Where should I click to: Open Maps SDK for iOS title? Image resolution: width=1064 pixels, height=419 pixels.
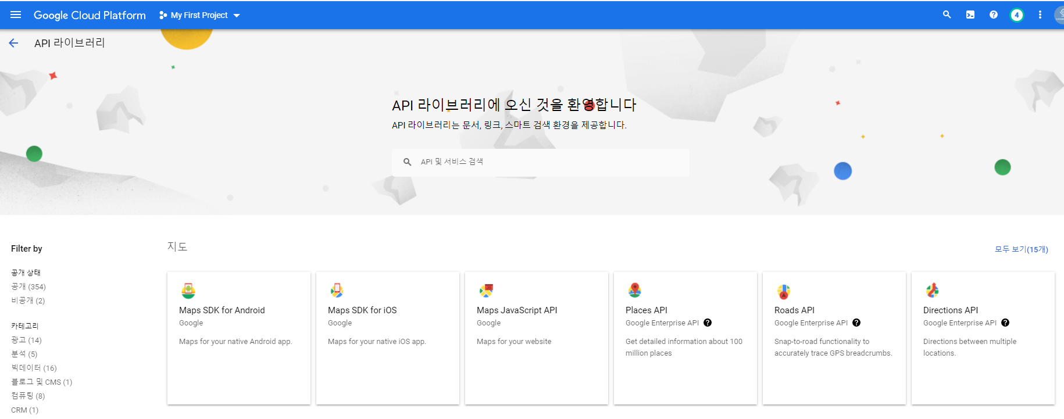click(x=362, y=310)
